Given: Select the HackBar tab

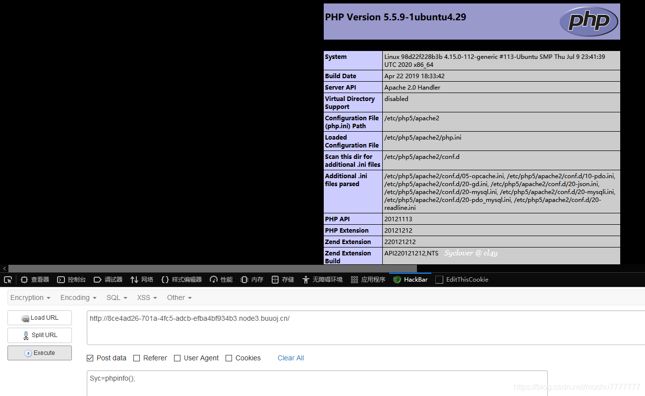Looking at the screenshot, I should [x=410, y=280].
